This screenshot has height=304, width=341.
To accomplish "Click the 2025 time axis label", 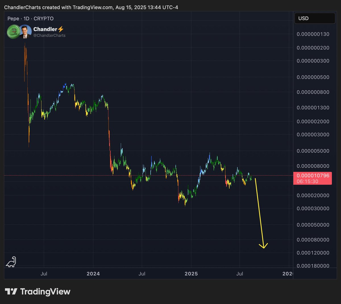I will pos(191,274).
